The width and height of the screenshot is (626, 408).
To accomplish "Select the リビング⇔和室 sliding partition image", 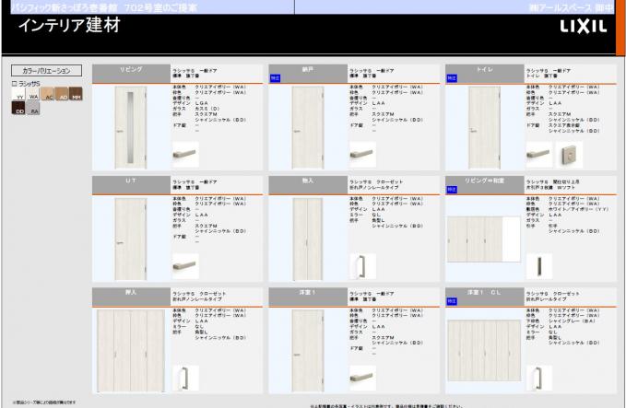I will pyautogui.click(x=484, y=239).
